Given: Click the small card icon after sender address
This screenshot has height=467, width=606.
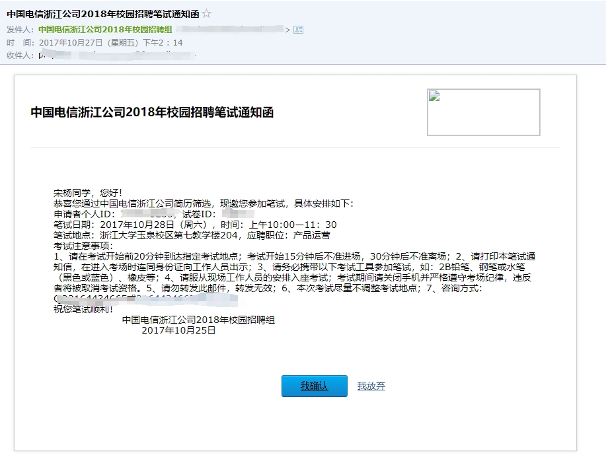Looking at the screenshot, I should click(x=297, y=29).
